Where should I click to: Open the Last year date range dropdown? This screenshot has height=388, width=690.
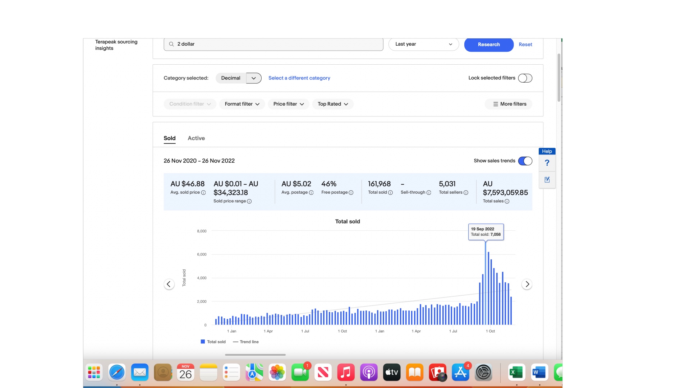(x=424, y=44)
